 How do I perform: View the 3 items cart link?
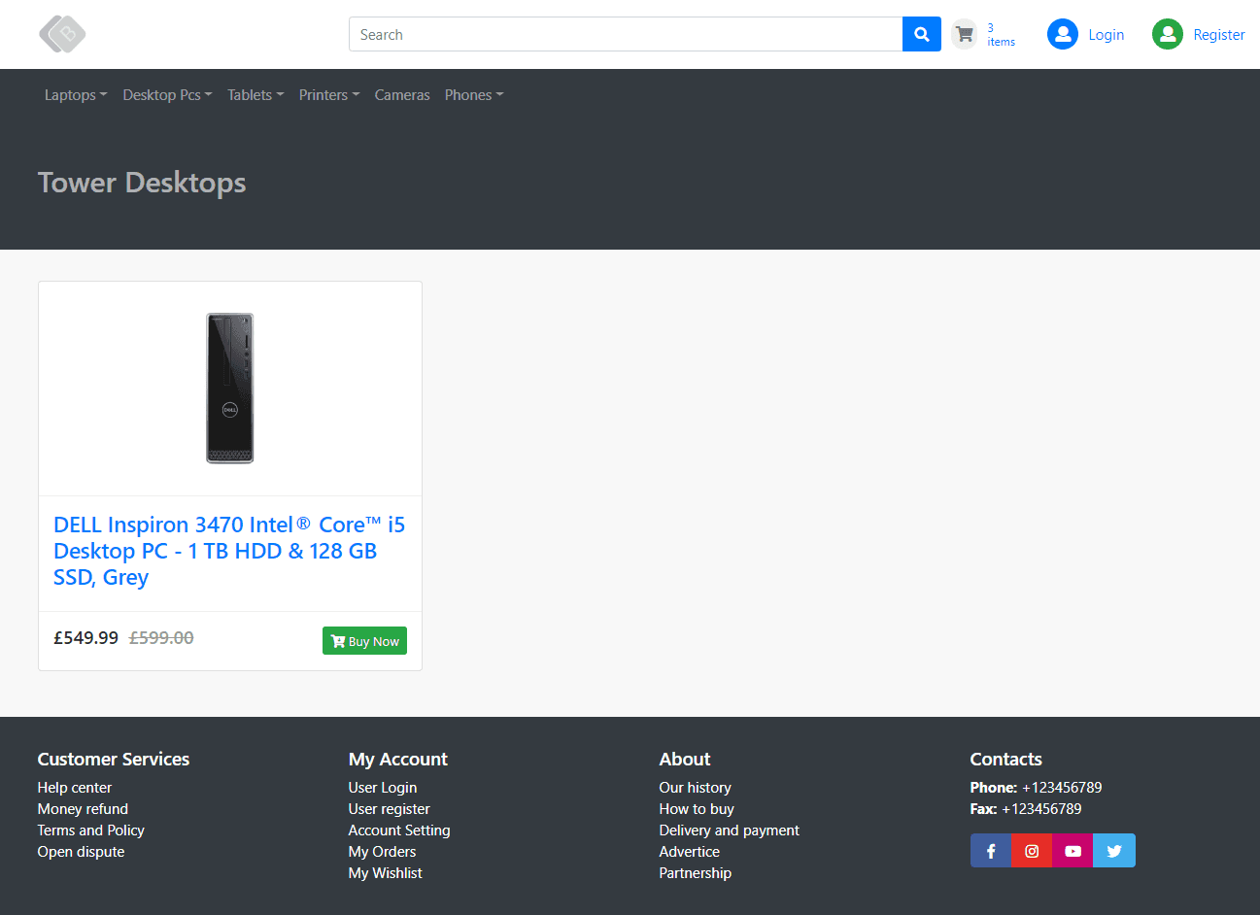click(1001, 35)
